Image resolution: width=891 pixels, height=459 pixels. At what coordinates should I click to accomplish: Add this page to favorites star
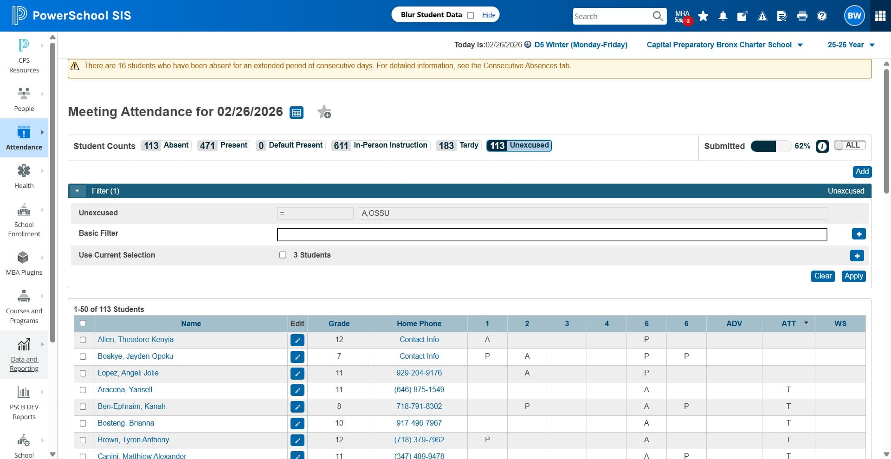324,112
